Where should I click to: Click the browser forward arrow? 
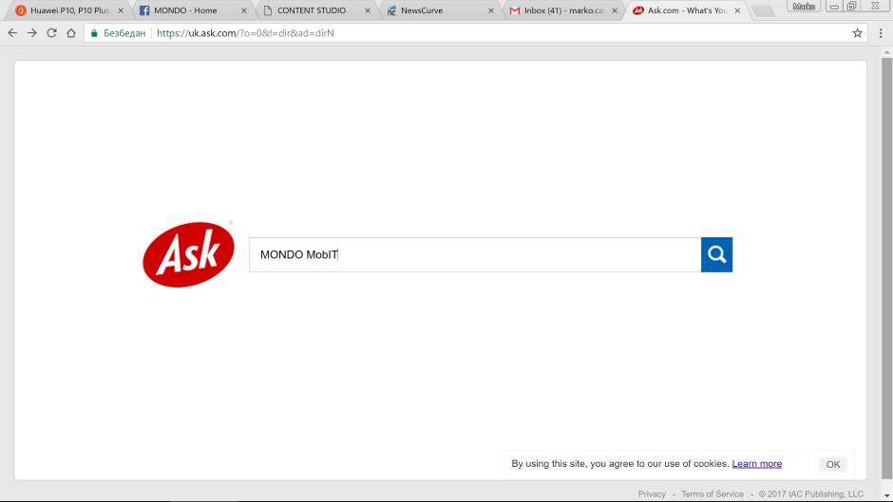[x=31, y=32]
